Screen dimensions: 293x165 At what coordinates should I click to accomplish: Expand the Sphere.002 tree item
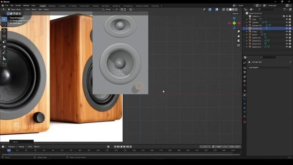point(247,41)
